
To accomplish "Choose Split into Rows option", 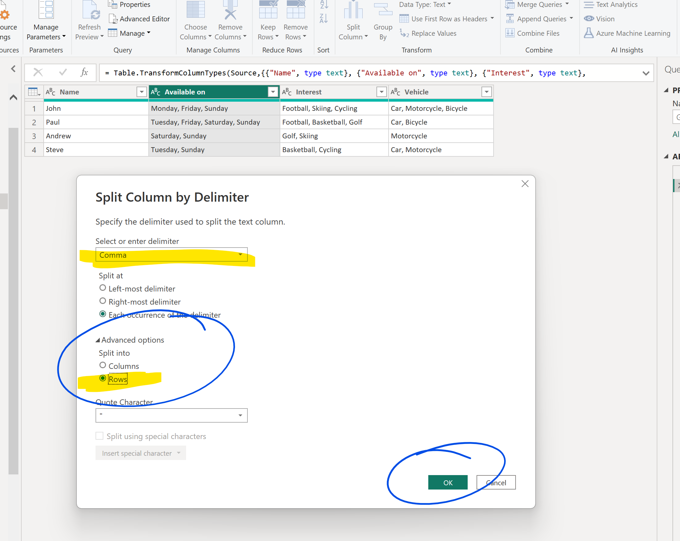I will coord(103,378).
